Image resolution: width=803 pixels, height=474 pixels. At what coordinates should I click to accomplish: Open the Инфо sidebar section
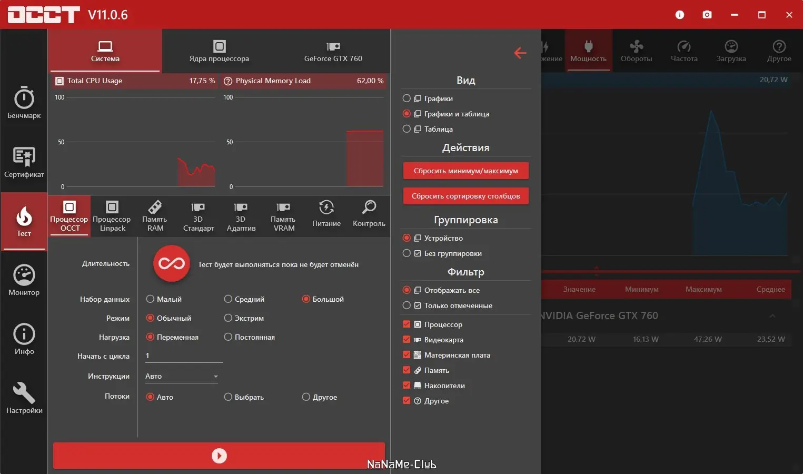click(x=24, y=339)
